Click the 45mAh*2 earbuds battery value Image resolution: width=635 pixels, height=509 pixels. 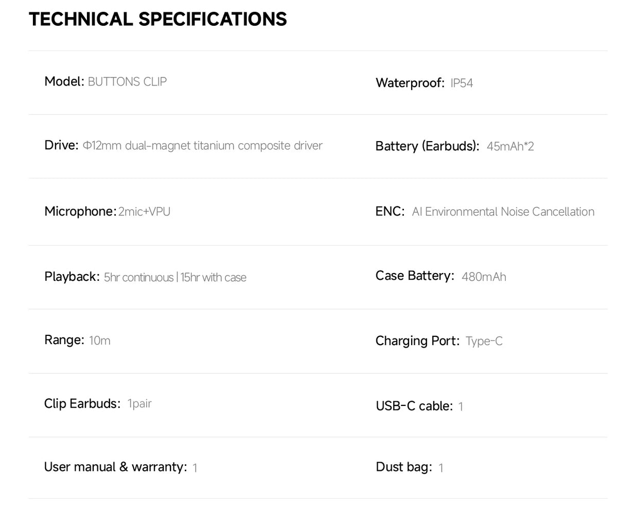510,147
